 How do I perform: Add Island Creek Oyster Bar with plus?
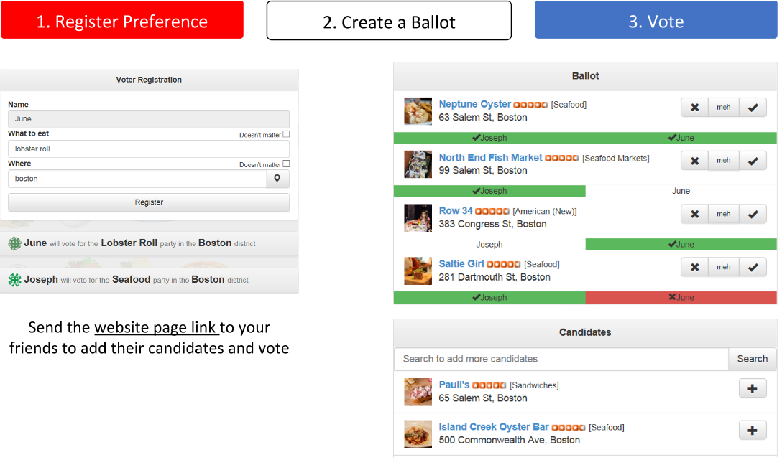[753, 430]
